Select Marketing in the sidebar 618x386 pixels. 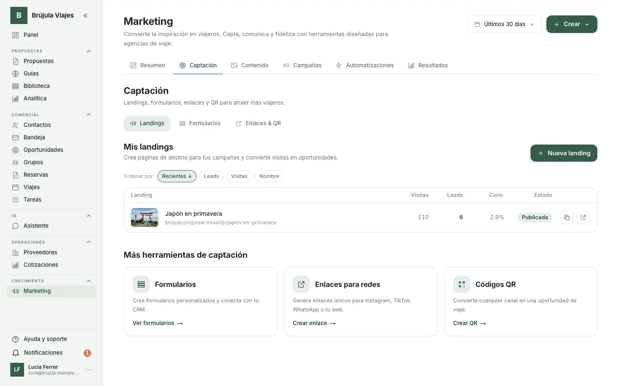(51, 291)
